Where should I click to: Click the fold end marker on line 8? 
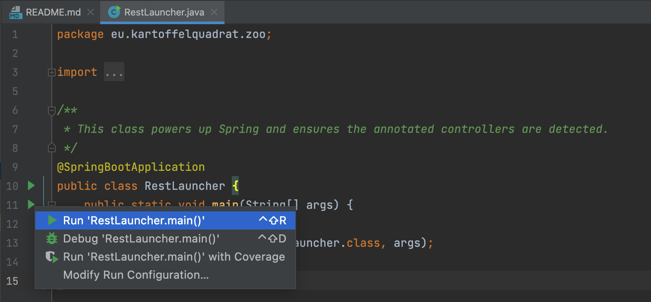[x=51, y=148]
